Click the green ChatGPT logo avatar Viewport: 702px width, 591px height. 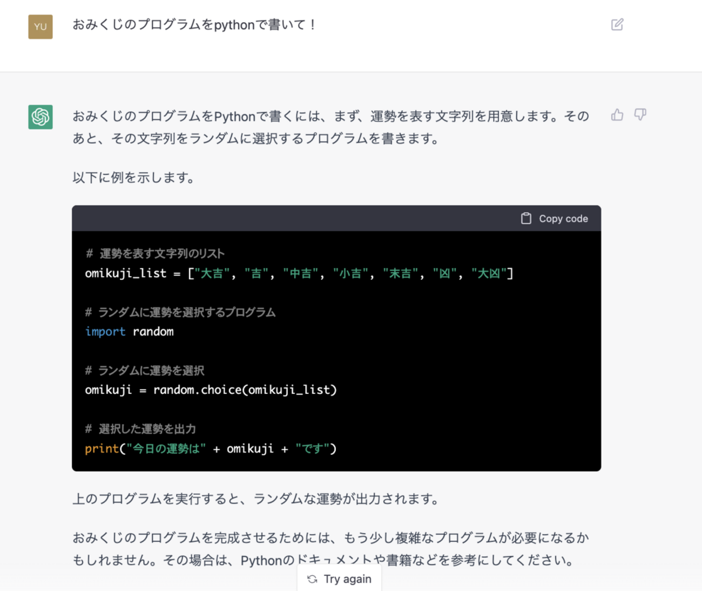40,117
